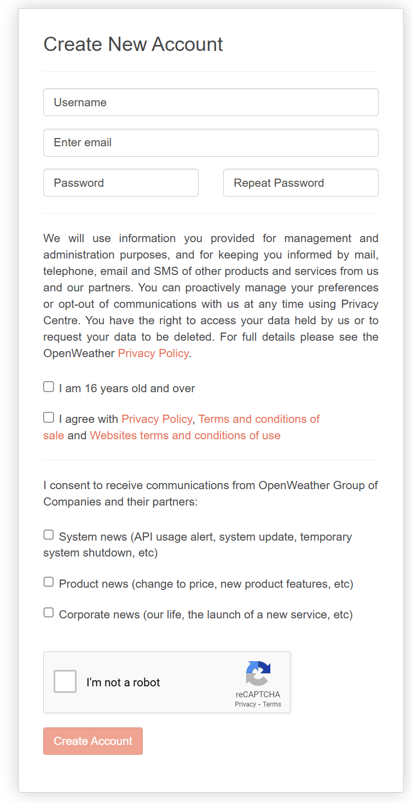Select the Corporate news checkbox
This screenshot has height=803, width=412.
[x=49, y=613]
